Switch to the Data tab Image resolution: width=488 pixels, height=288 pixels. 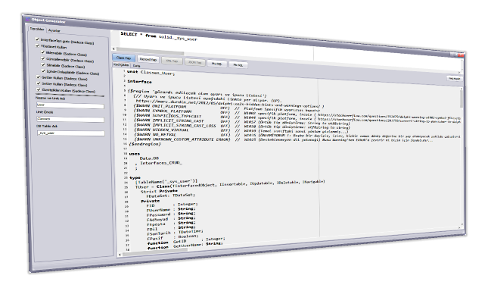[x=136, y=66]
